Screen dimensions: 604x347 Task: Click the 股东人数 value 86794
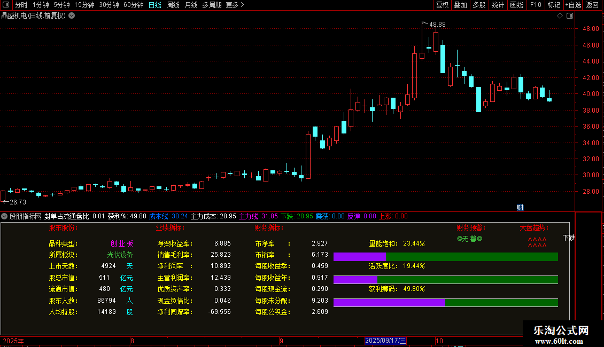107,301
